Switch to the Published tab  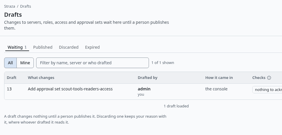[x=43, y=47]
